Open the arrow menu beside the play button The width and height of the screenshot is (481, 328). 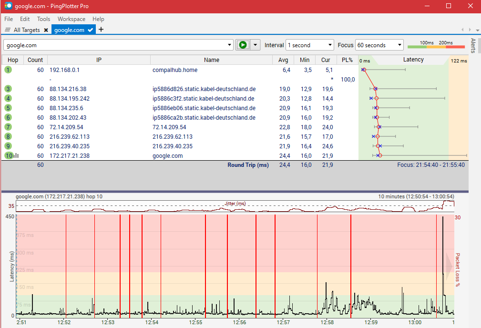tap(256, 45)
